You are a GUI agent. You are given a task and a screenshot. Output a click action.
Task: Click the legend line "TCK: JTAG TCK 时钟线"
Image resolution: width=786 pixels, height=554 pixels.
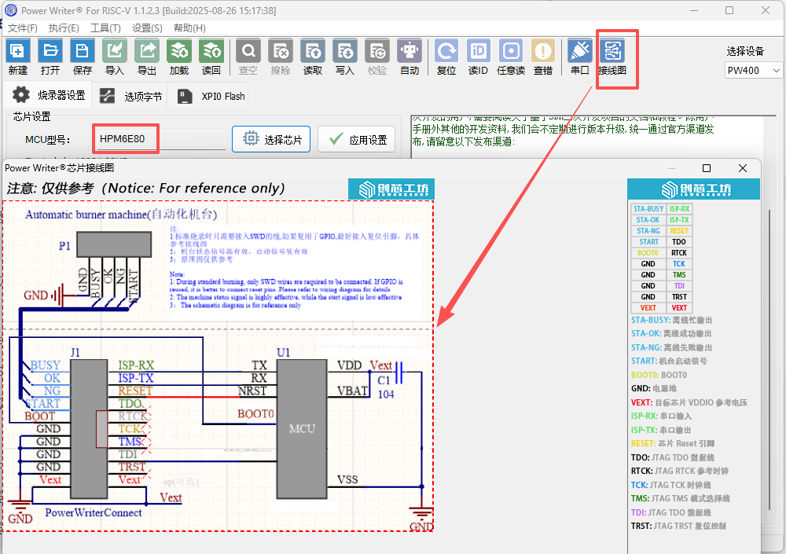point(670,485)
